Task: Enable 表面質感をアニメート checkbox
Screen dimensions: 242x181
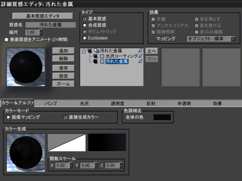Action: point(7,40)
